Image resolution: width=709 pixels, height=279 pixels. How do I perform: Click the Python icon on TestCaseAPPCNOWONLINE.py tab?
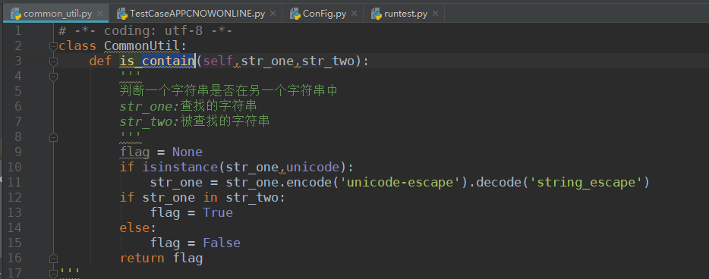[121, 14]
